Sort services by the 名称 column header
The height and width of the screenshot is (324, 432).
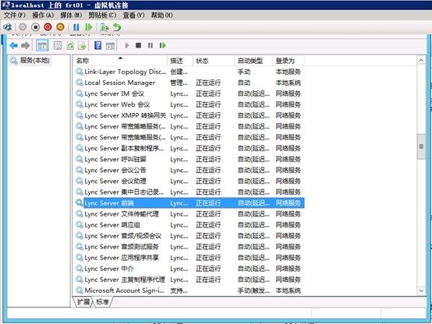coord(120,61)
